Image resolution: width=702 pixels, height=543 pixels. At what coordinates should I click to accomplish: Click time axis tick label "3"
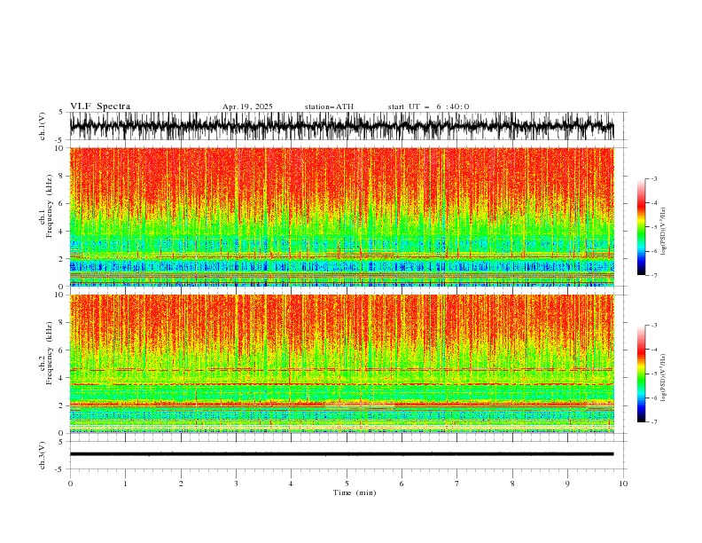coord(236,484)
